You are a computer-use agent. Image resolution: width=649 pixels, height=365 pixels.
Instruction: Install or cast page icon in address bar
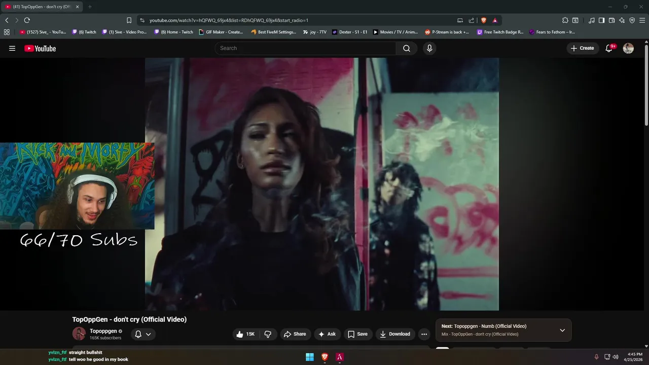[x=460, y=20]
